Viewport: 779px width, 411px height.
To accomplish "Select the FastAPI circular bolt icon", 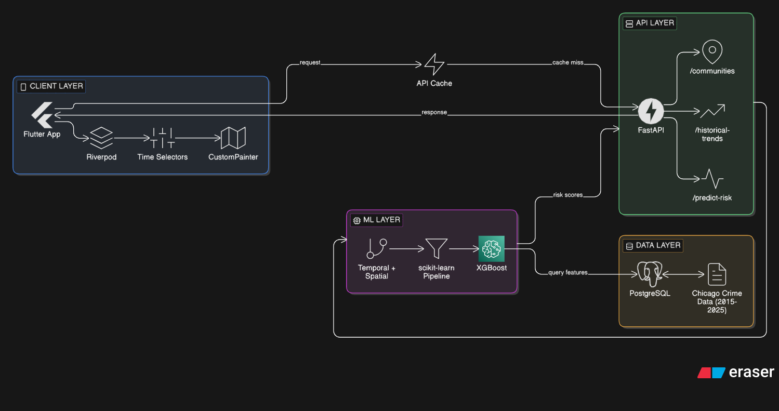I will (x=651, y=111).
